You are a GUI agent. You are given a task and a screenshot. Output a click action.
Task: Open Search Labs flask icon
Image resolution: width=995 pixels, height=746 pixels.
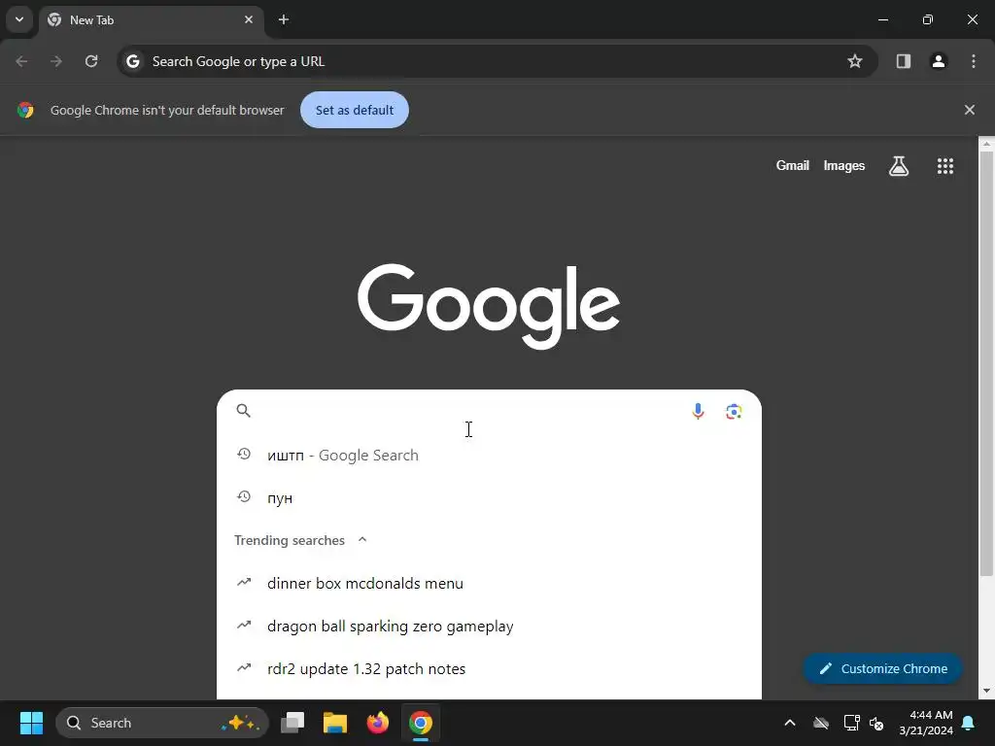click(899, 165)
